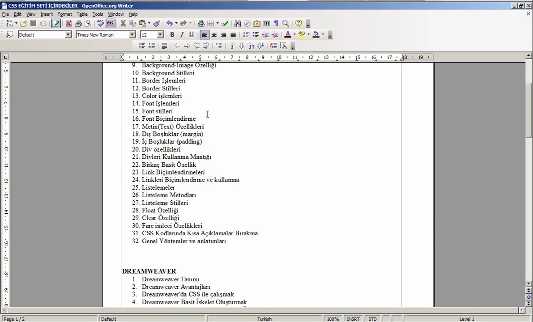Image resolution: width=533 pixels, height=322 pixels.
Task: Open the Highlighting color dropdown arrow
Action: 309,34
